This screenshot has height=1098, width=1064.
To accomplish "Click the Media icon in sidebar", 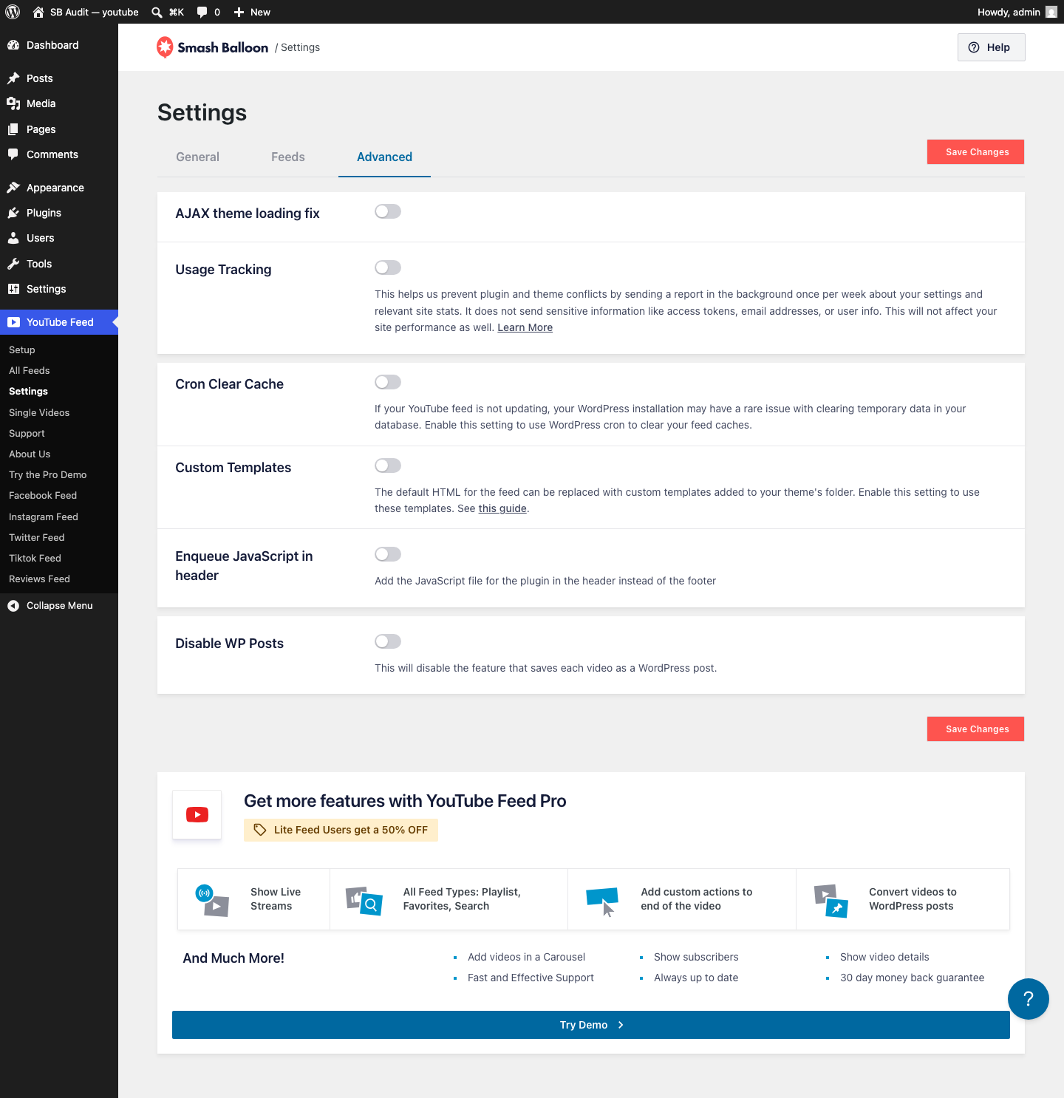I will tap(13, 103).
